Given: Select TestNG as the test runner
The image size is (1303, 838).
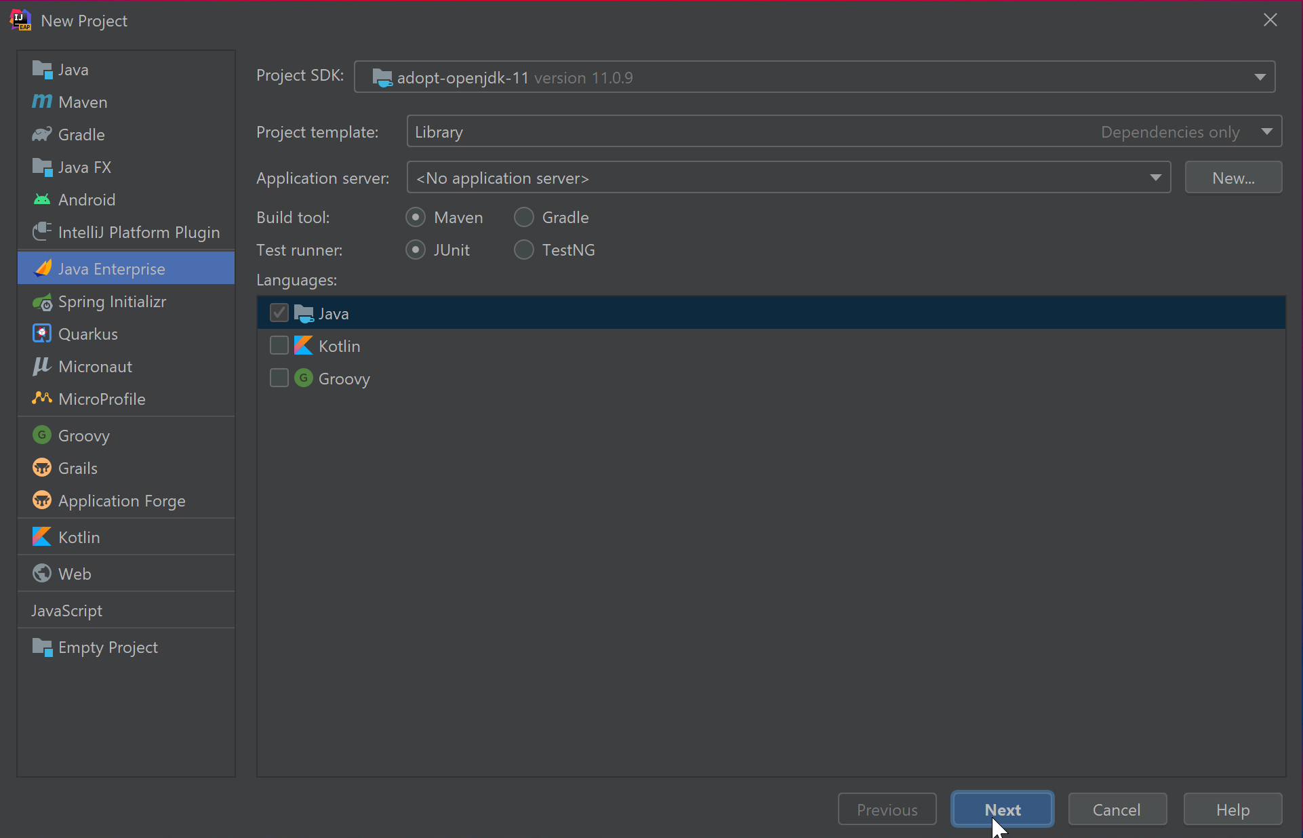Looking at the screenshot, I should [x=523, y=250].
